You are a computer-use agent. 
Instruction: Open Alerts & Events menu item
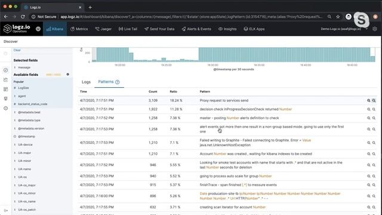196,29
